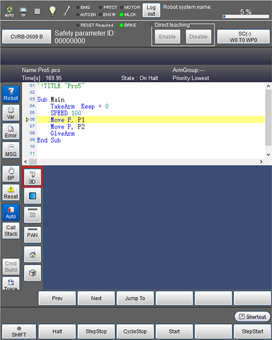Adjust the 5% speed slider
Viewport: 272px width, 340px height.
(246, 16)
